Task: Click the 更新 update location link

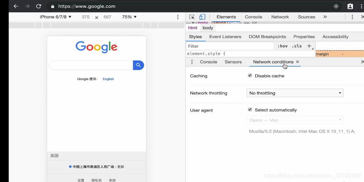Action: coord(120,167)
